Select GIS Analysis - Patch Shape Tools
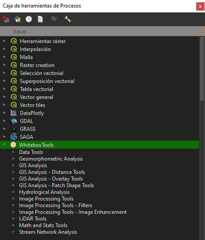205x240 pixels. [56, 185]
